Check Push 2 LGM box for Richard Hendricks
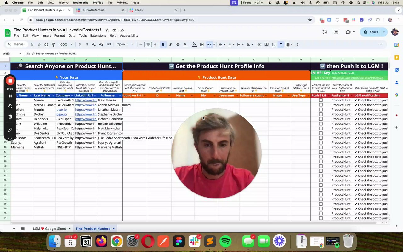The image size is (403, 252). 321,119
